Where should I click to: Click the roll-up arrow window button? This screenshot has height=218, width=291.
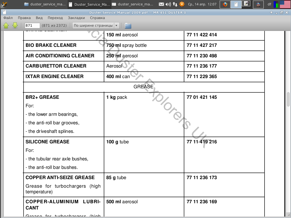(x=271, y=12)
